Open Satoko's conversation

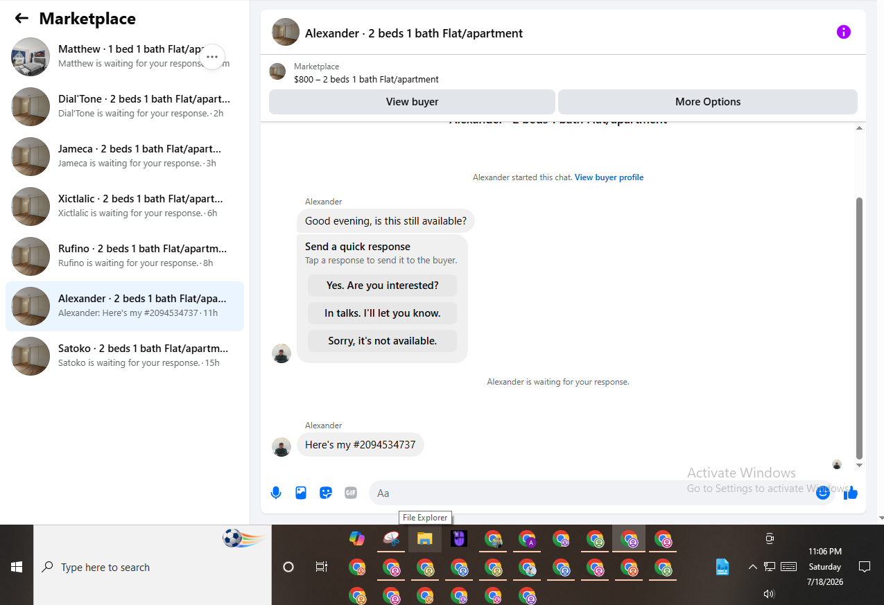[x=125, y=356]
